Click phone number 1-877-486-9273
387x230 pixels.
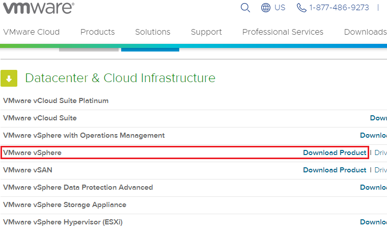click(339, 8)
